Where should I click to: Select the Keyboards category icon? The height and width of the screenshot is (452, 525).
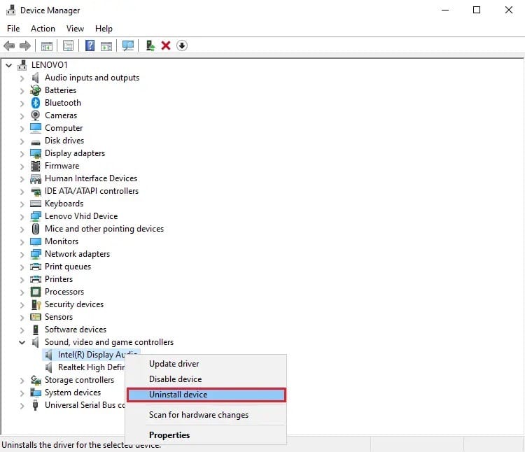pyautogui.click(x=36, y=204)
